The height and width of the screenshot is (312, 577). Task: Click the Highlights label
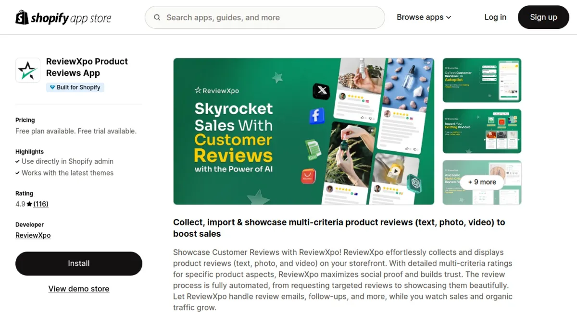pyautogui.click(x=29, y=152)
